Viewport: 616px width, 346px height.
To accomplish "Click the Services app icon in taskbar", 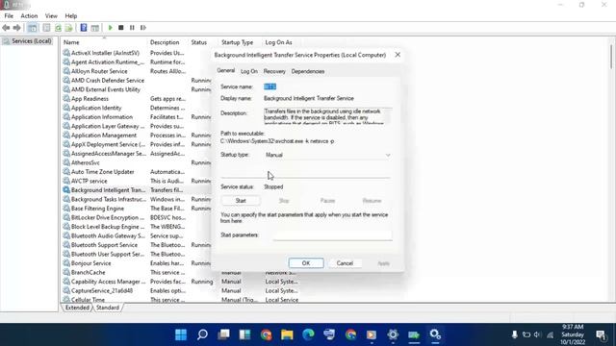I will click(x=435, y=334).
